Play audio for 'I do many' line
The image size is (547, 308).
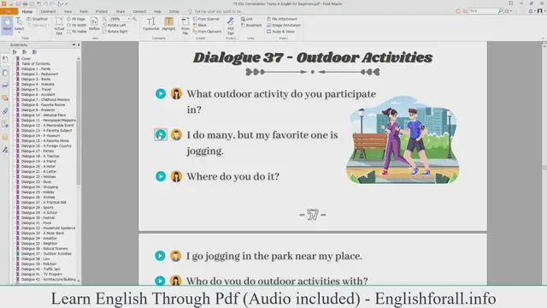coord(161,135)
